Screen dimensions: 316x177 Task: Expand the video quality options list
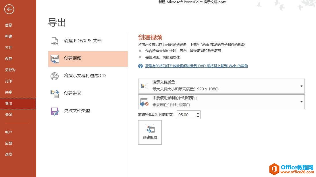pos(301,85)
